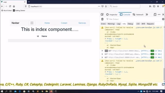
Task: Expand Proxy object in first Vue warning
Action: [105, 39]
